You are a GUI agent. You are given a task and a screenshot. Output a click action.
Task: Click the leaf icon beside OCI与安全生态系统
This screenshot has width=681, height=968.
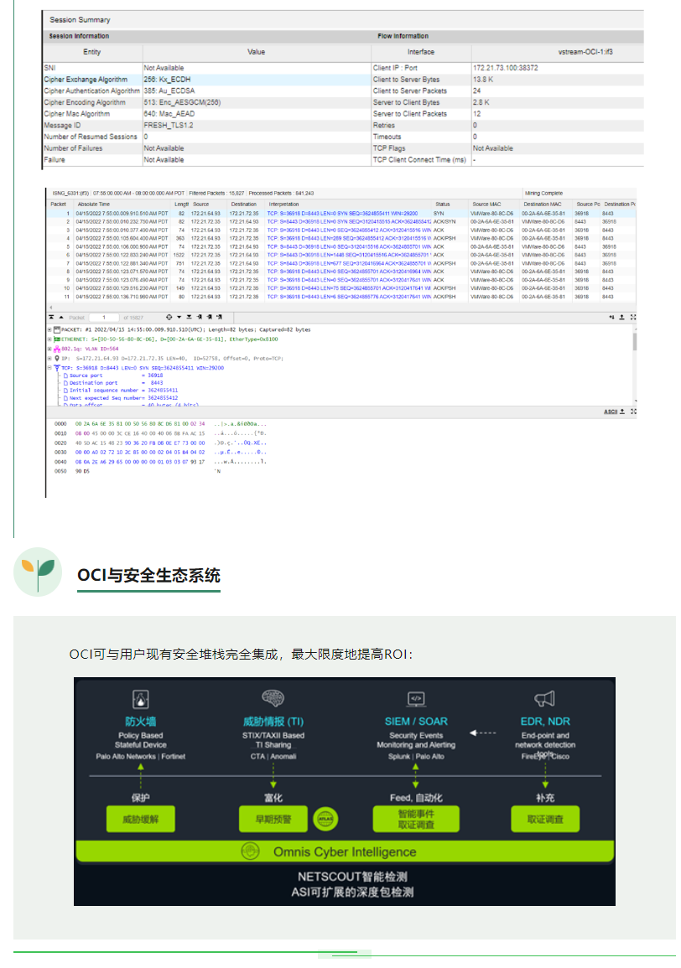(x=38, y=572)
